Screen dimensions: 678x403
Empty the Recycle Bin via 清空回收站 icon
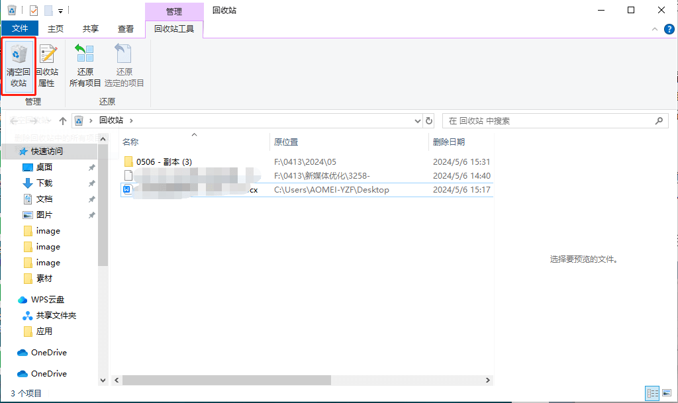coord(19,64)
